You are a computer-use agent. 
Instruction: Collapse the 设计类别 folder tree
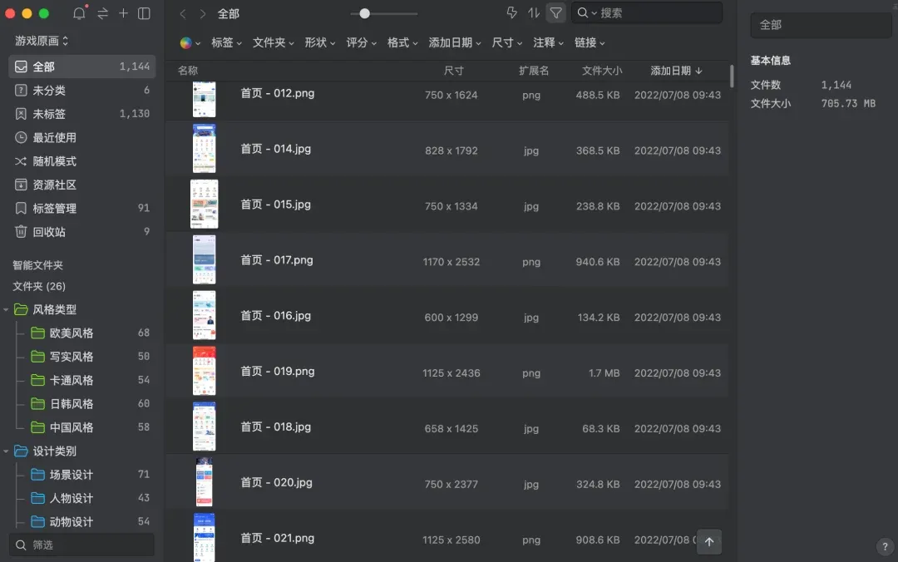click(x=6, y=451)
